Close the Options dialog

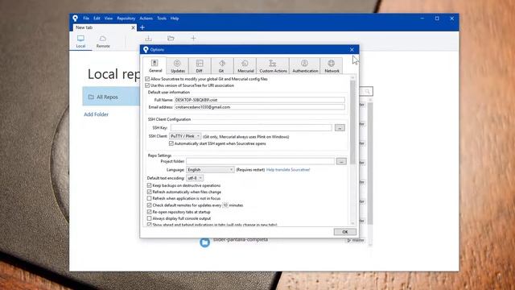point(352,50)
